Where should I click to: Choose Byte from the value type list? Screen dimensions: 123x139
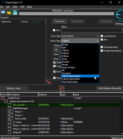pyautogui.click(x=80, y=48)
